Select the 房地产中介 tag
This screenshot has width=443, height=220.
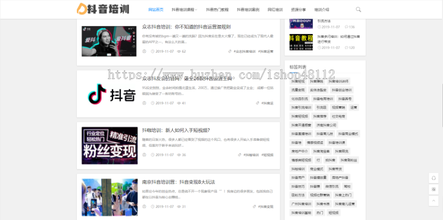[300, 152]
